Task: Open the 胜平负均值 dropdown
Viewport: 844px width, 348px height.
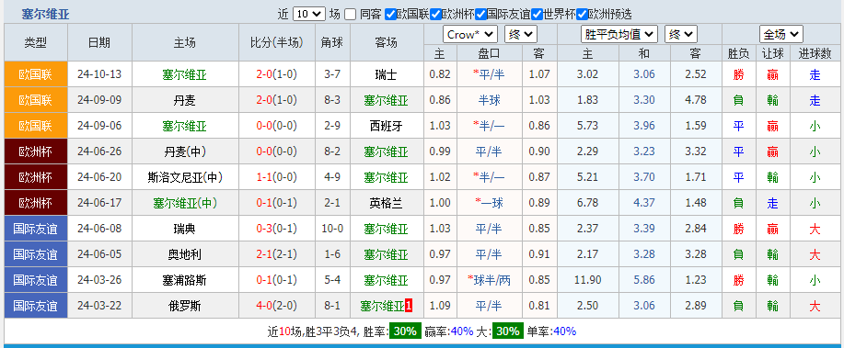Action: (x=619, y=34)
